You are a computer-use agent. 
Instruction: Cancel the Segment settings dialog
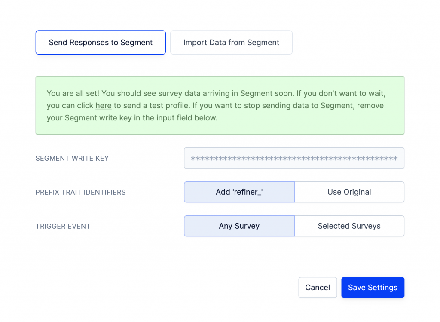(x=318, y=288)
